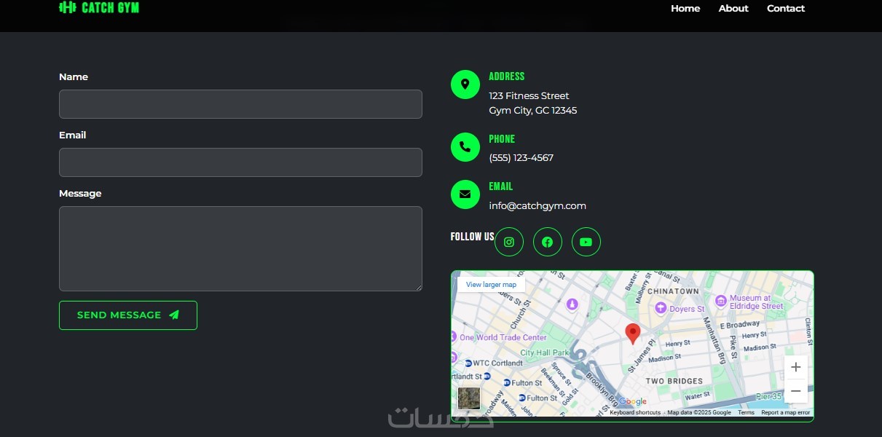Submit with the Send Message button
Screen dimensions: 882x437
tap(128, 315)
